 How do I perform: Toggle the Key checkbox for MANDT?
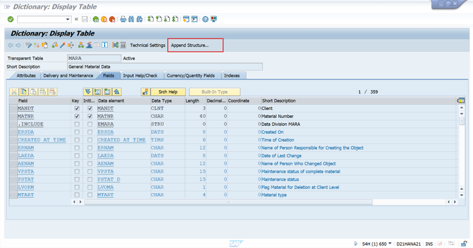[x=77, y=108]
